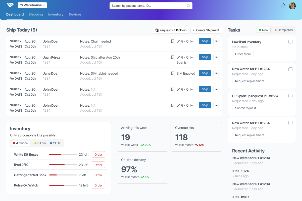
Task: Click the warehouse building icon in the selector
Action: click(x=22, y=5)
